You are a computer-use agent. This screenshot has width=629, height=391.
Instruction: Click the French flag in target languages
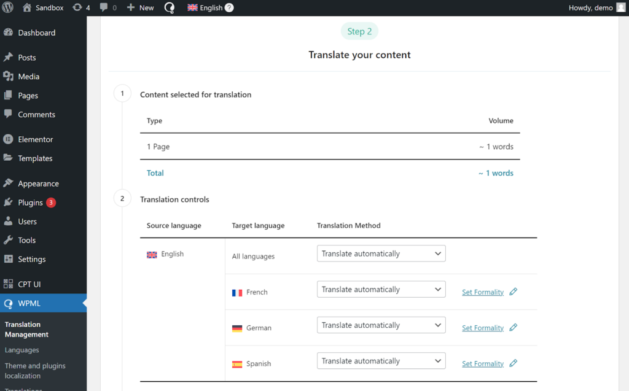tap(237, 293)
